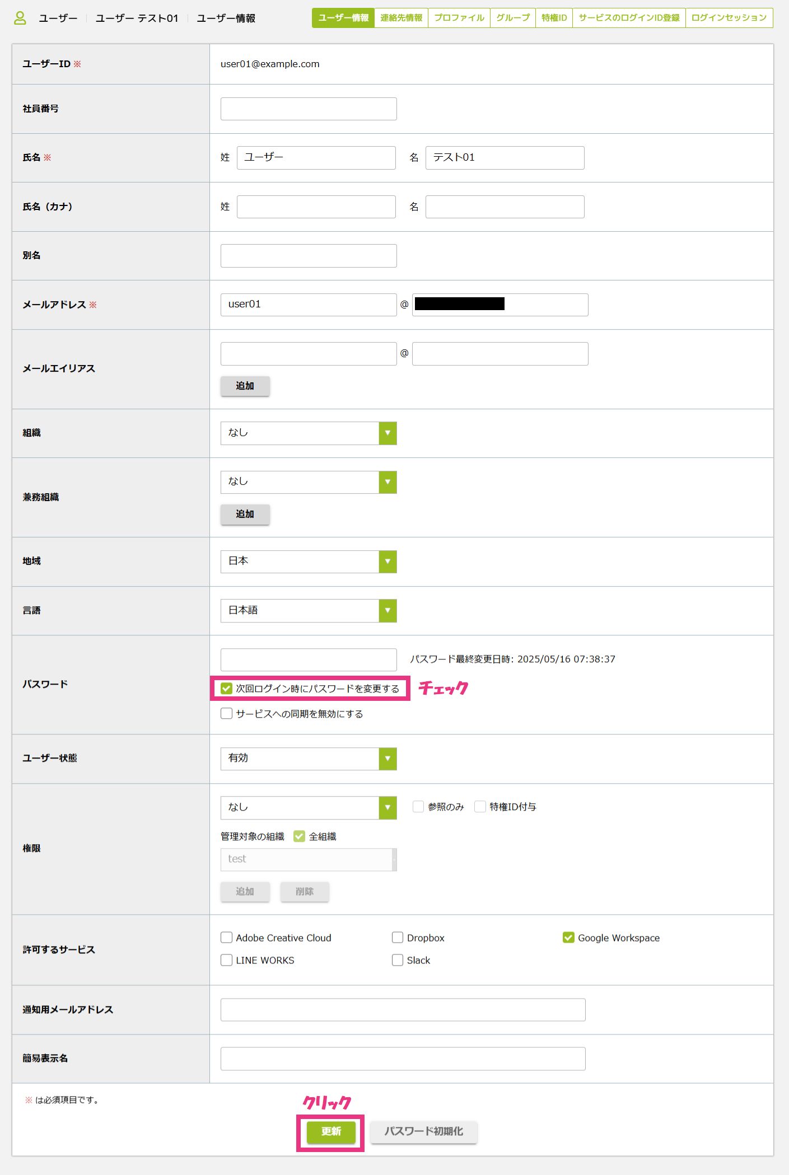Go to the ログインセッション tab
The width and height of the screenshot is (789, 1175).
[729, 18]
